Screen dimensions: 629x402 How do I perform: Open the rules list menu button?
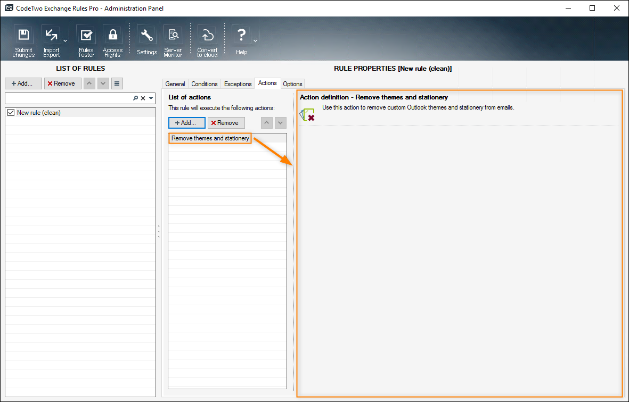coord(117,83)
